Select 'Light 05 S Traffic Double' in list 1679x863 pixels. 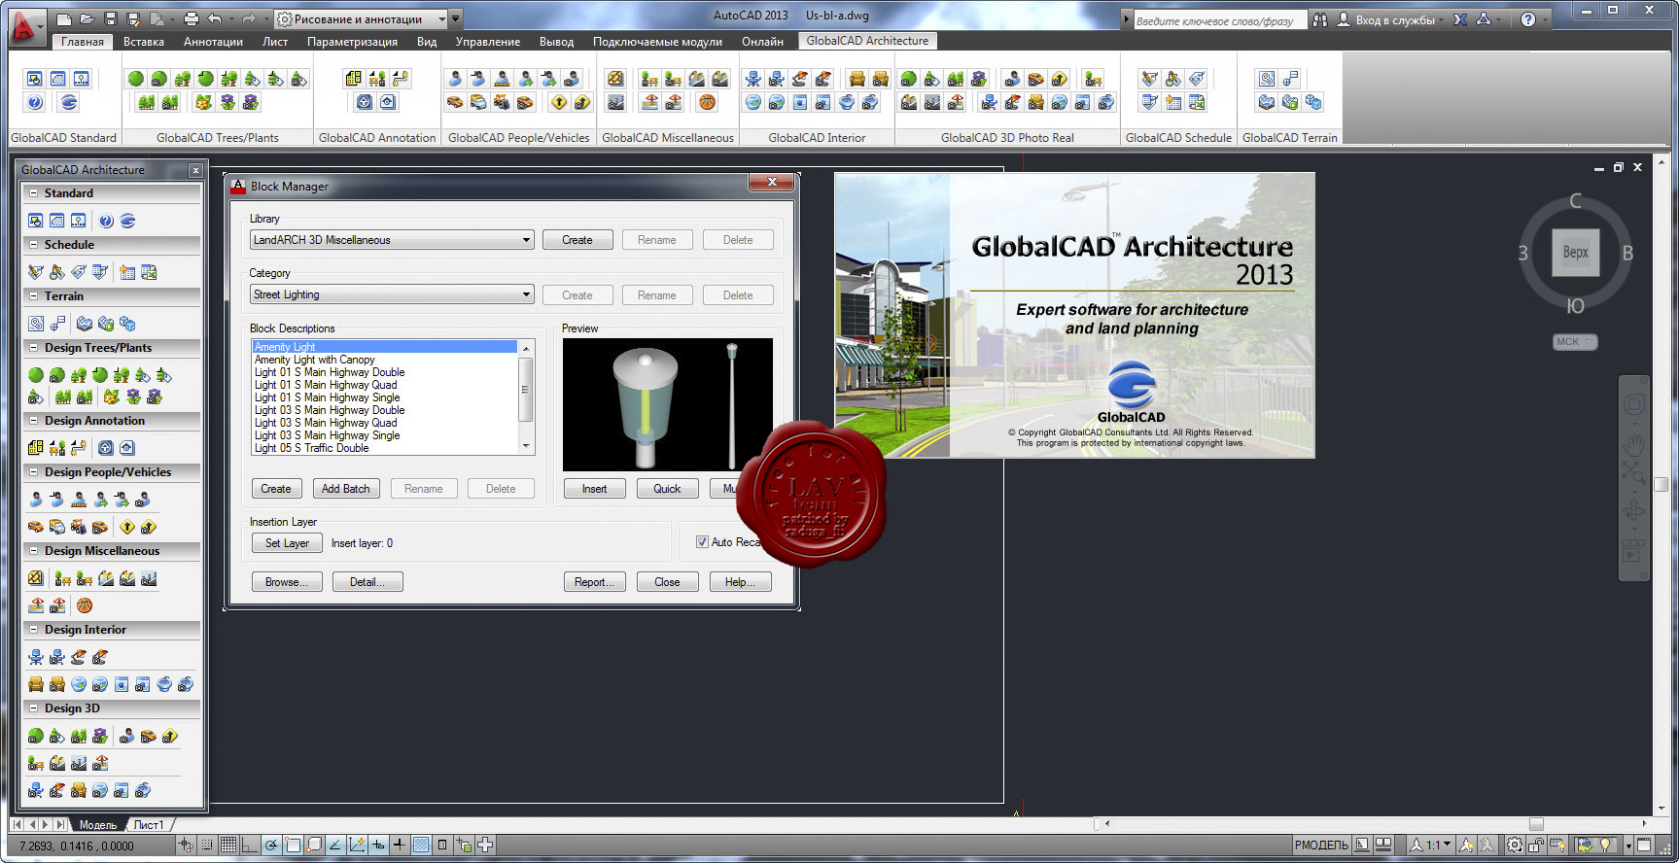point(311,448)
